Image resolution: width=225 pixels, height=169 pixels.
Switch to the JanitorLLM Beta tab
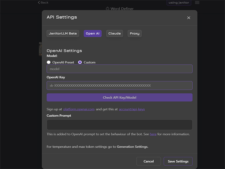tap(63, 34)
